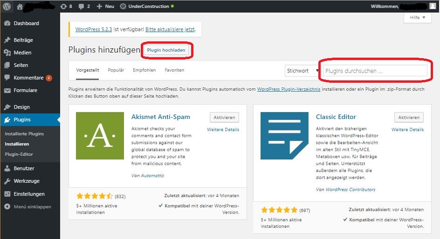Image resolution: width=440 pixels, height=239 pixels.
Task: Open the WordPress Plugin-Verzeichnis link
Action: [289, 89]
